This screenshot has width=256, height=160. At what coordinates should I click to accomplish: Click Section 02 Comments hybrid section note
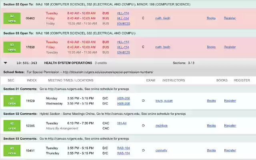[x=113, y=114]
